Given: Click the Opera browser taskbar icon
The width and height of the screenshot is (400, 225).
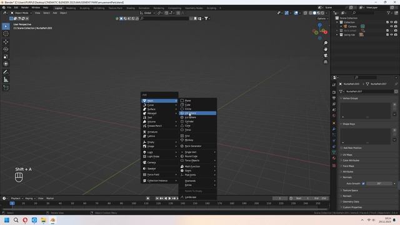Looking at the screenshot, I should [x=25, y=220].
